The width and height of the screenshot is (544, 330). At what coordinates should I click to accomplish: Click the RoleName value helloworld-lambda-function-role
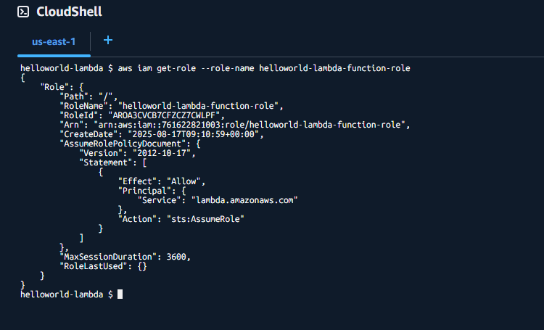199,106
